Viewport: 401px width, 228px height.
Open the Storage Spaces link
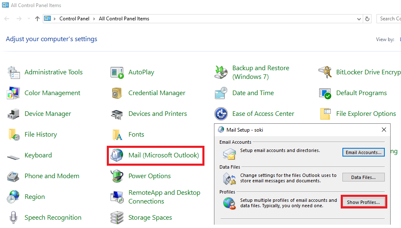click(150, 218)
